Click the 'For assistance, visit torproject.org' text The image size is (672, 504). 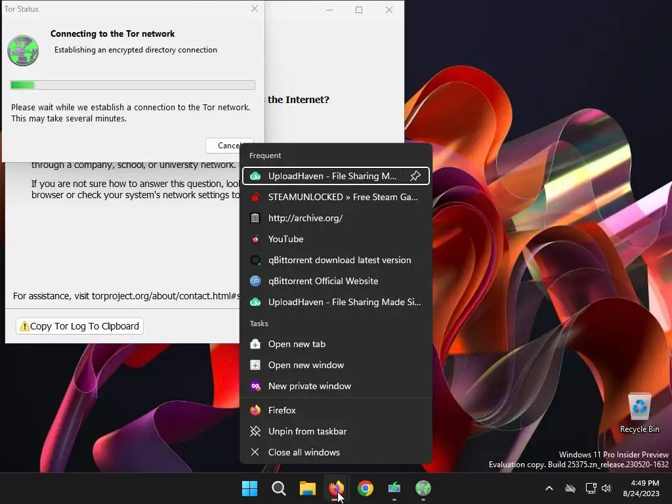127,296
